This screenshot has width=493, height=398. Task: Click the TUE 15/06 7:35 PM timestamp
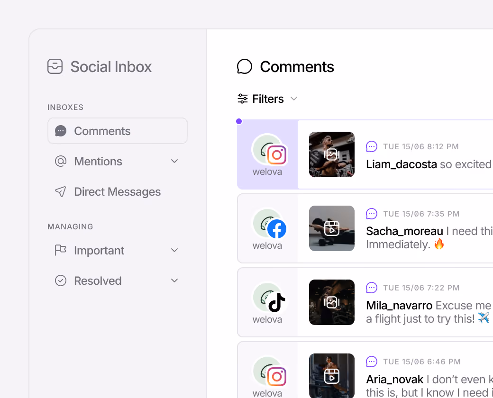(421, 214)
